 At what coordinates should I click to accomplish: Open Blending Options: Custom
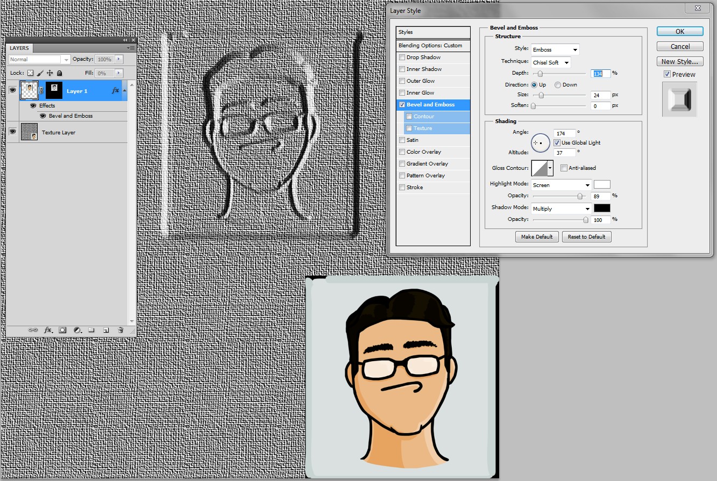click(433, 46)
